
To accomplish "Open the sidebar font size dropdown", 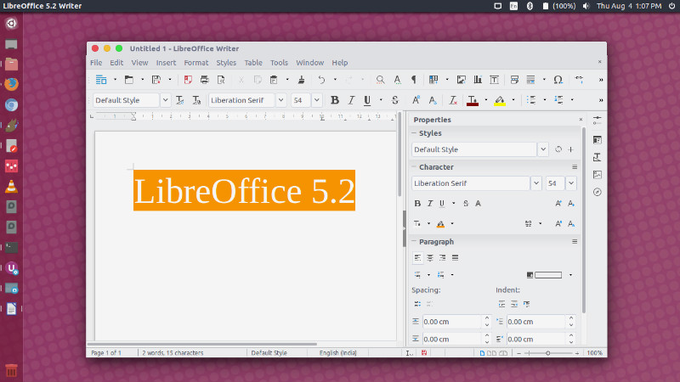I will coord(571,183).
